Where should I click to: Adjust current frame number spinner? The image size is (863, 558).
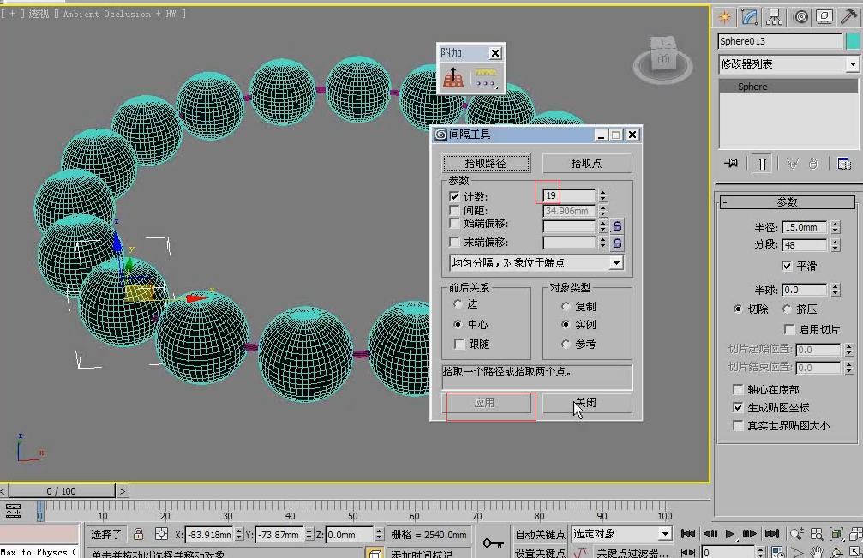761,552
